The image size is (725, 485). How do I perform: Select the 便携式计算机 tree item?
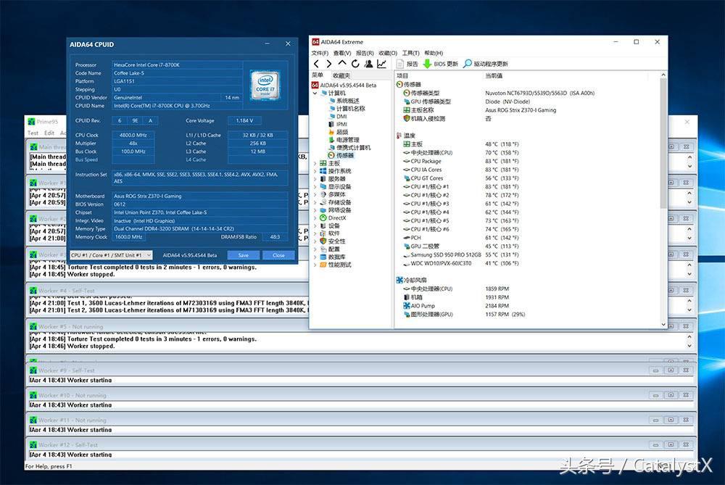[349, 148]
